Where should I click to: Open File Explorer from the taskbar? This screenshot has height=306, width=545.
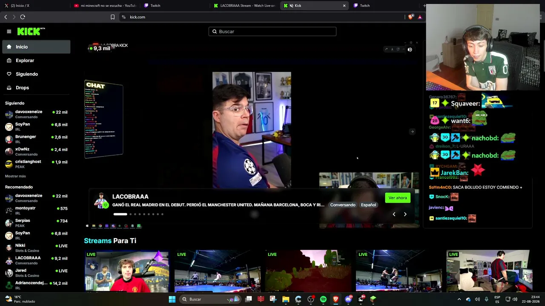(x=286, y=299)
